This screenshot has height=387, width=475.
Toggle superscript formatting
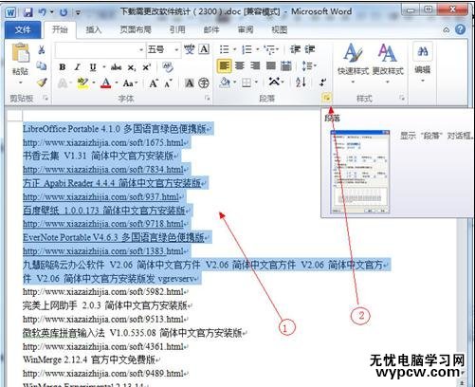[146, 67]
